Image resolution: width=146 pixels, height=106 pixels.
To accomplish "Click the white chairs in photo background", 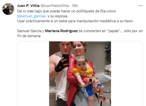I will 108,70.
